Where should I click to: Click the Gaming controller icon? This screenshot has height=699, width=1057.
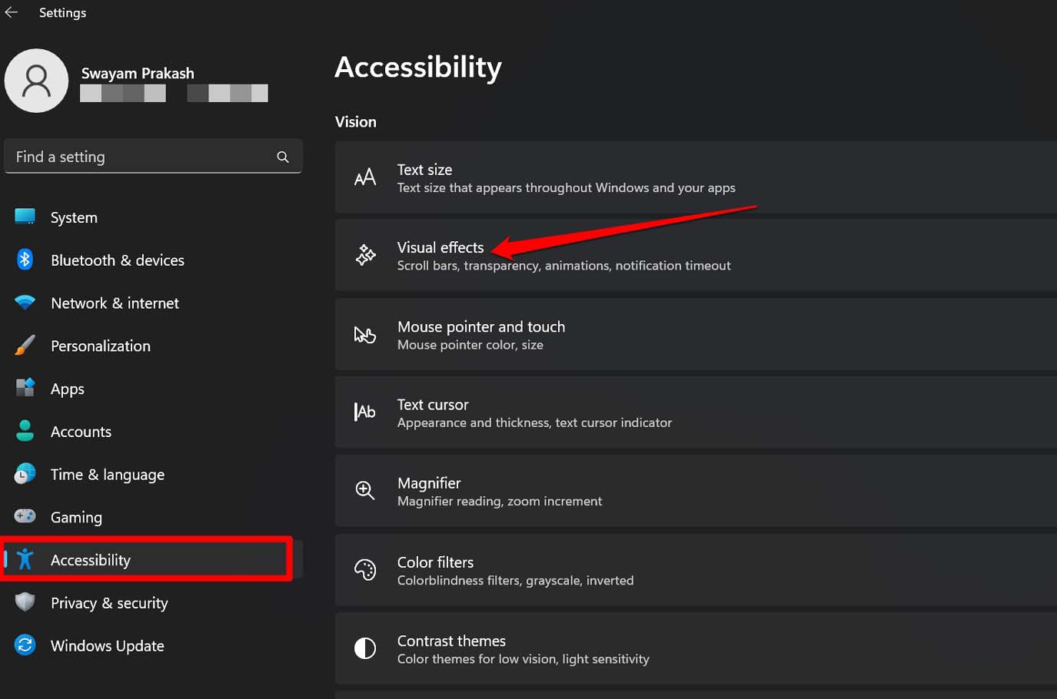pos(25,517)
